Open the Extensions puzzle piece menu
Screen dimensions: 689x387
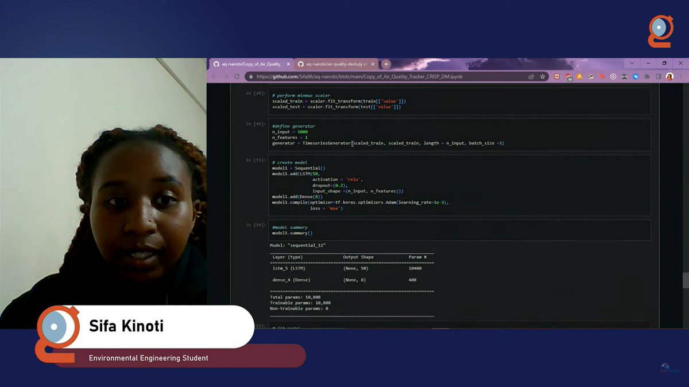(x=647, y=76)
